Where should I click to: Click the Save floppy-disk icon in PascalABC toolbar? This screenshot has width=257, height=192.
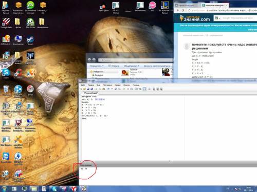click(88, 89)
